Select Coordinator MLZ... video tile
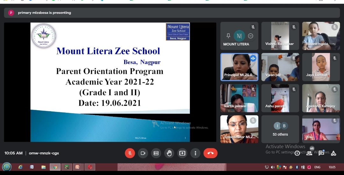 pos(239,129)
